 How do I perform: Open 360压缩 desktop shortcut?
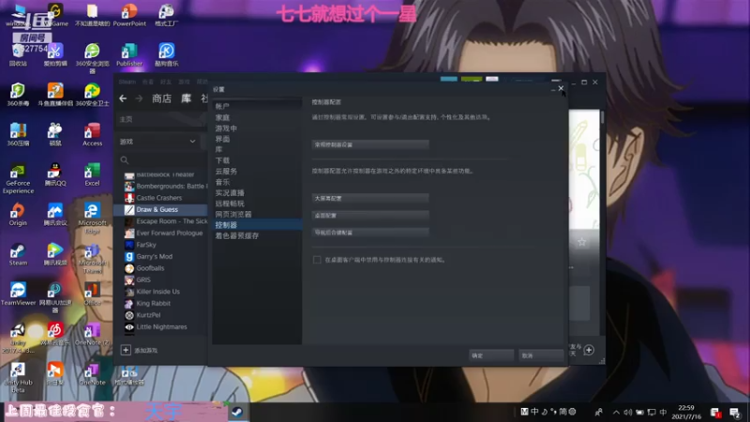click(18, 134)
